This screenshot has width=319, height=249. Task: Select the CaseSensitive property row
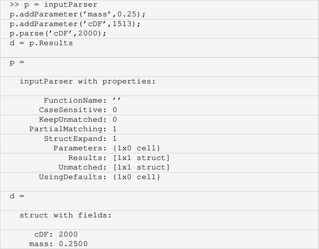point(78,110)
